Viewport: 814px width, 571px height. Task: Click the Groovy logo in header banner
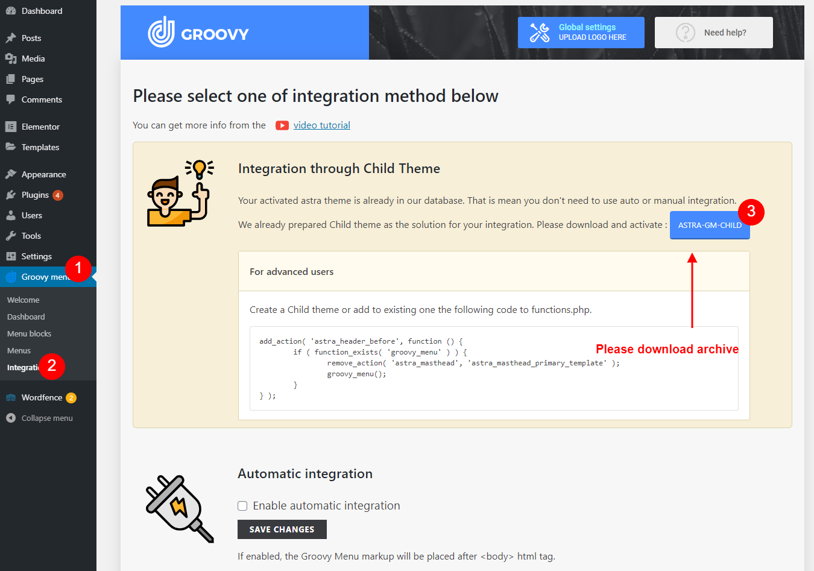point(198,33)
